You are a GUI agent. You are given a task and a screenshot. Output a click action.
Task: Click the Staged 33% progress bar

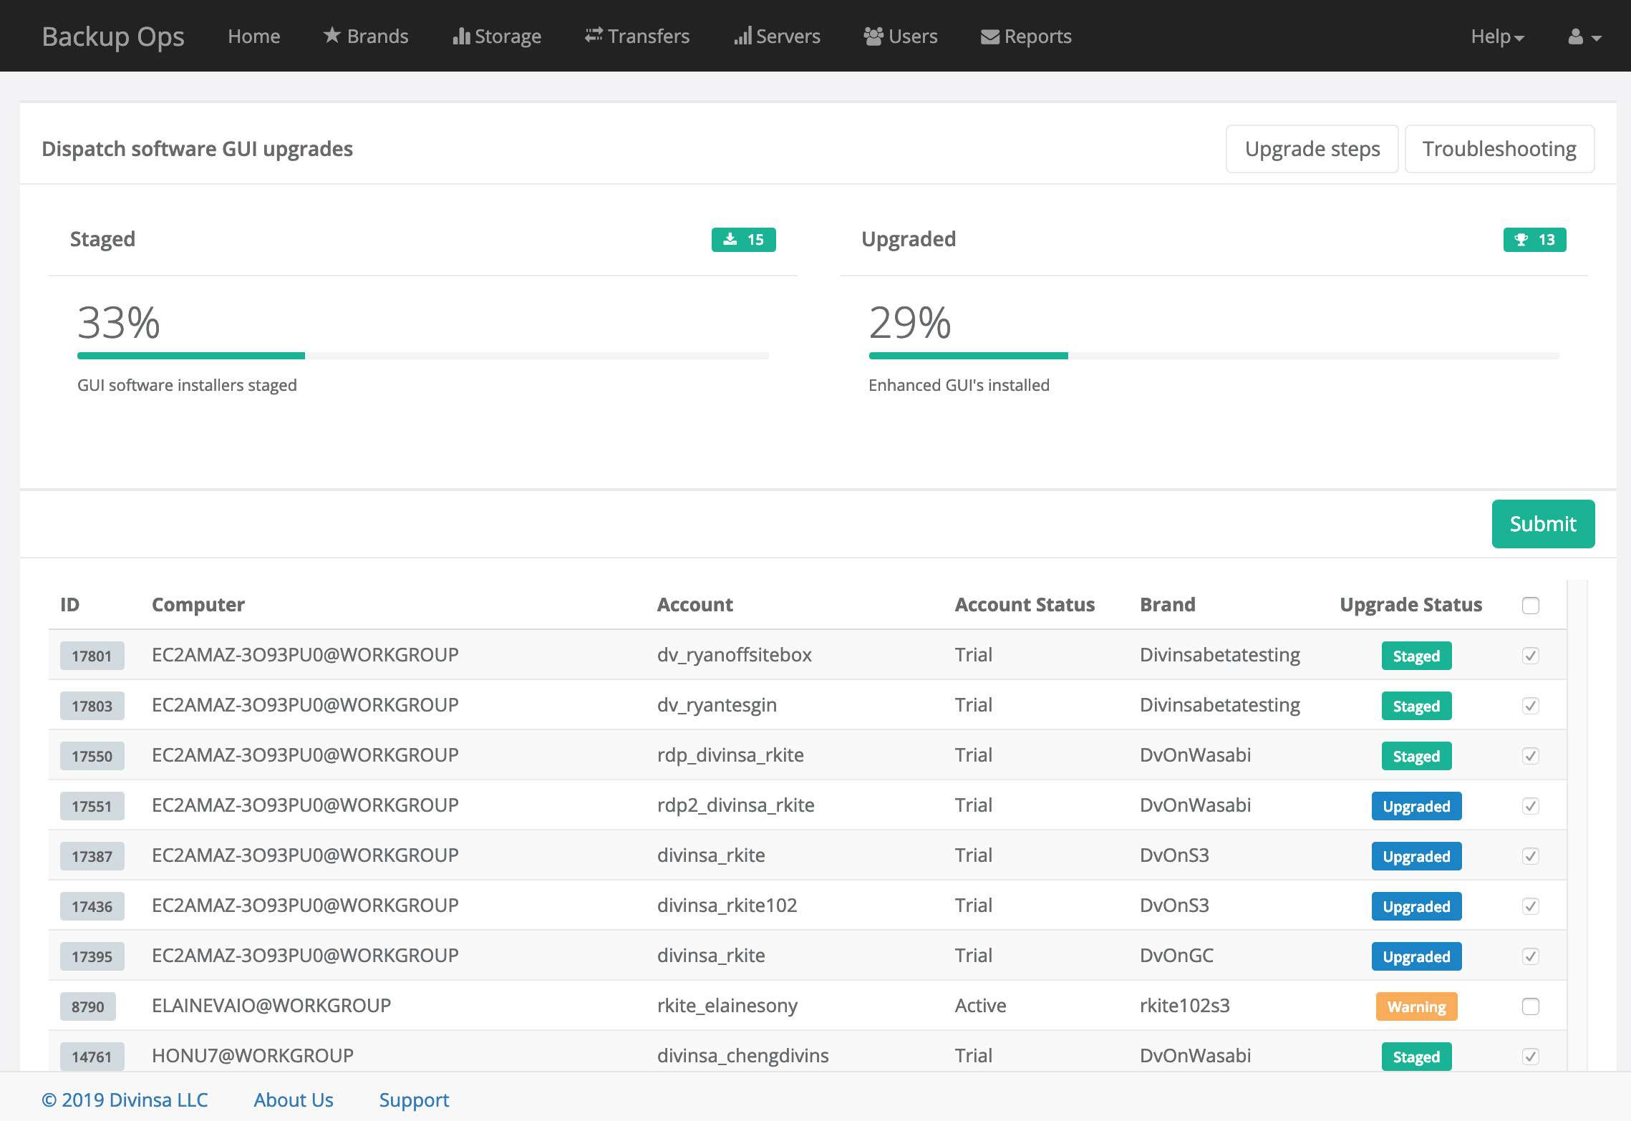click(423, 356)
